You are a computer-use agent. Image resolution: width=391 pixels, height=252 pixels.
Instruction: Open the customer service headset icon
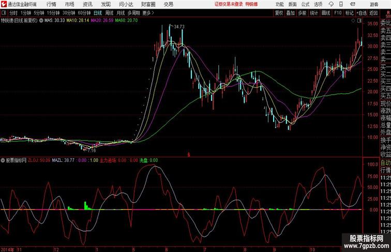(331, 4)
